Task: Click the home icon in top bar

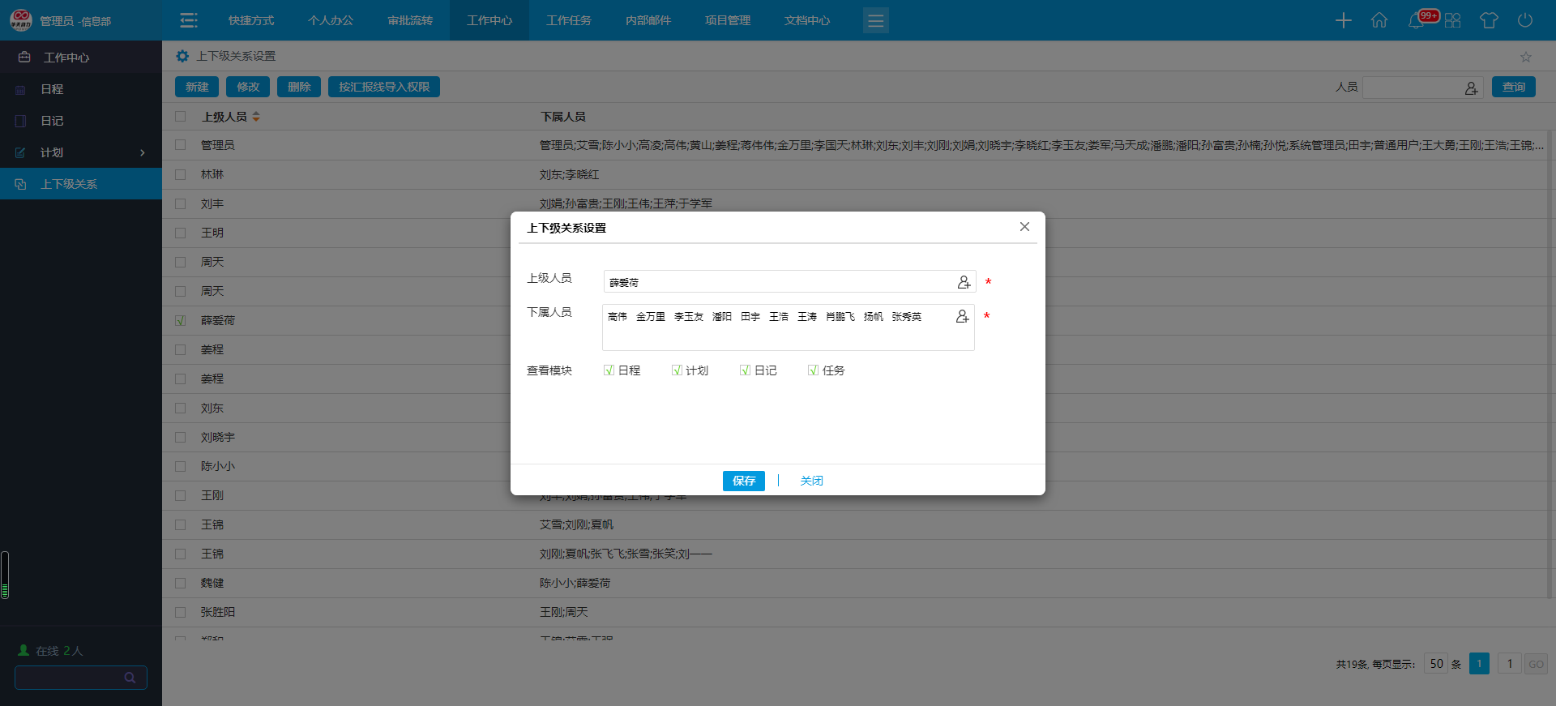Action: [1379, 20]
